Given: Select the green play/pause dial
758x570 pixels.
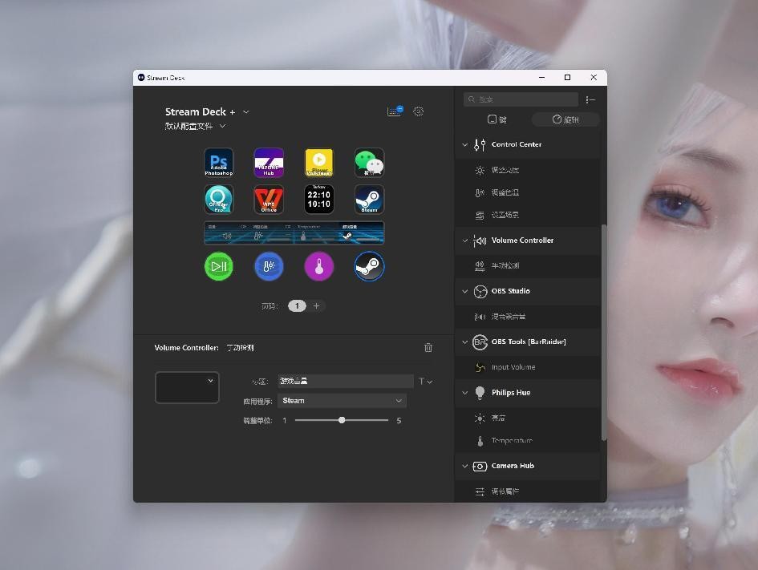Looking at the screenshot, I should click(x=218, y=266).
